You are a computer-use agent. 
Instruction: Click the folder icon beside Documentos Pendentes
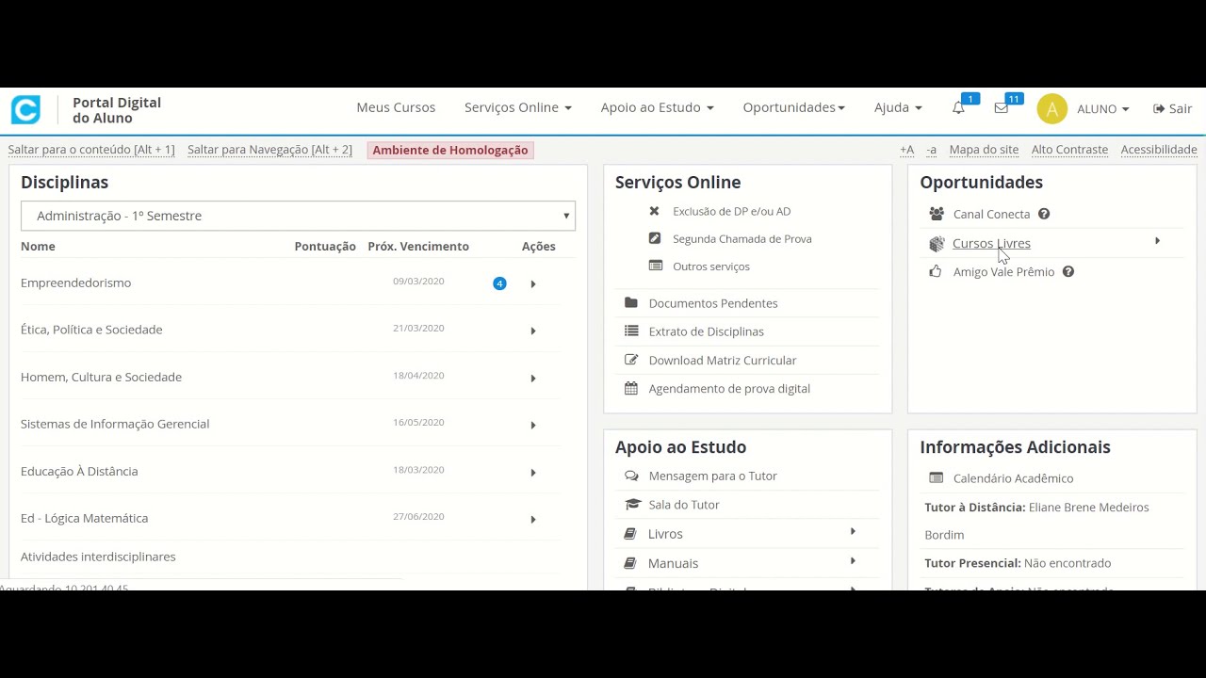click(x=631, y=302)
